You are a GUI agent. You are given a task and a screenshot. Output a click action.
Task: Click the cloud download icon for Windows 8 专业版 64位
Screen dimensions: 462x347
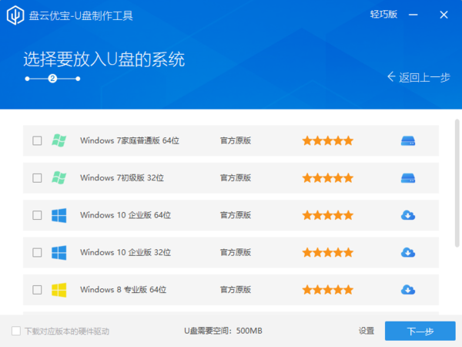(x=408, y=290)
